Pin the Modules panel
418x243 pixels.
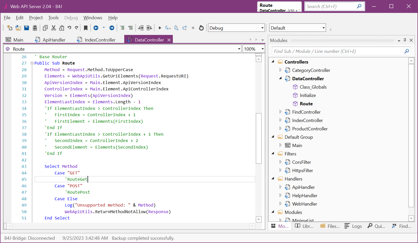tap(405, 40)
